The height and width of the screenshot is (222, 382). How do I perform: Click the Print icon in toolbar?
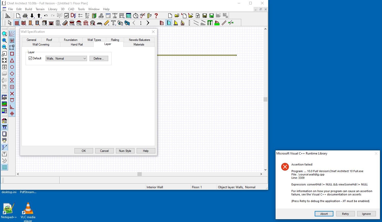pyautogui.click(x=25, y=16)
